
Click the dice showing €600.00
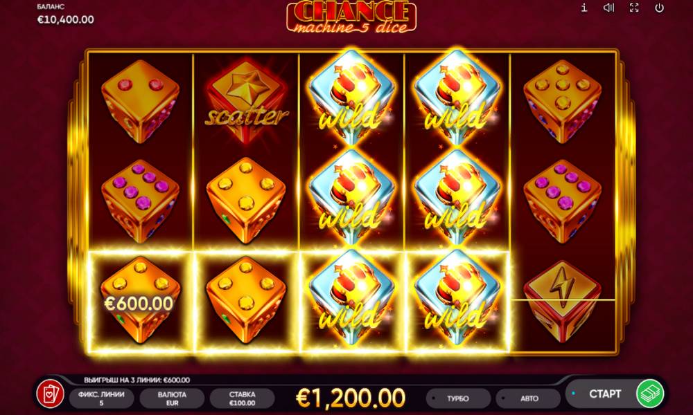140,301
